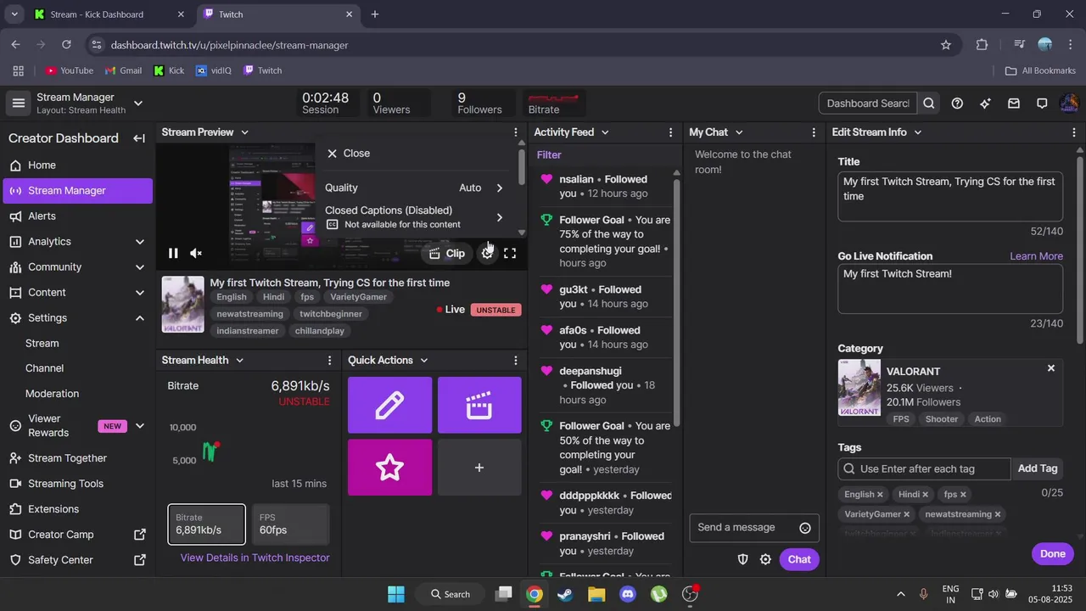Pause the stream preview playback
This screenshot has width=1086, height=611.
point(173,253)
